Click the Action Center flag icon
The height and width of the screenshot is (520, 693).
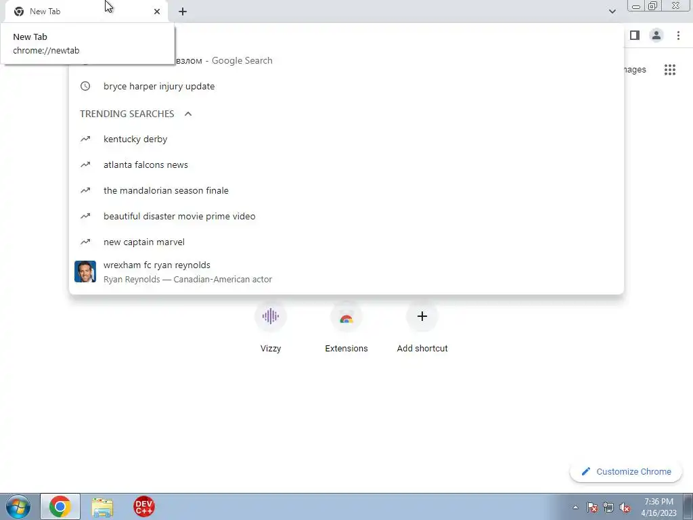pyautogui.click(x=592, y=507)
